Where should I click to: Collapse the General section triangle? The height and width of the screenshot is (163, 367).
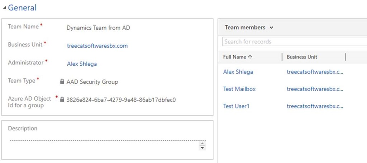pos(4,8)
